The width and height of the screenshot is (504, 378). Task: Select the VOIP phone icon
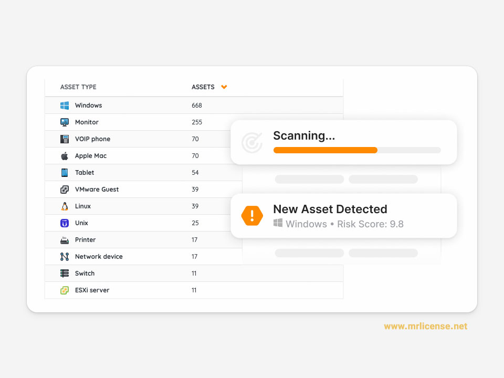65,139
